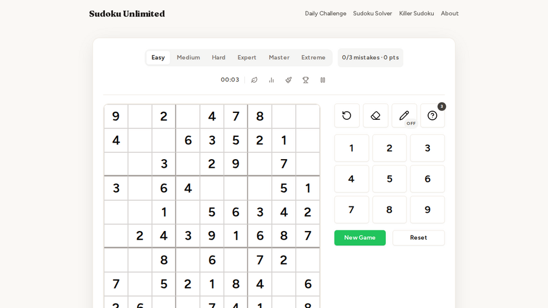Open the Daily Challenge page
This screenshot has width=548, height=308.
point(325,13)
